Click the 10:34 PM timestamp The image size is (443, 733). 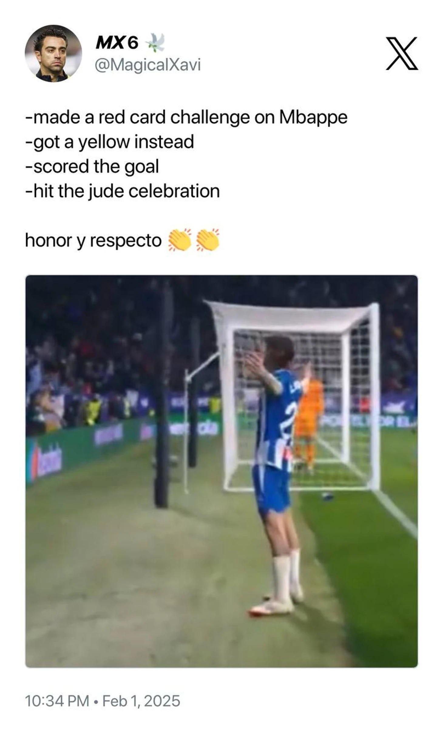(x=57, y=701)
